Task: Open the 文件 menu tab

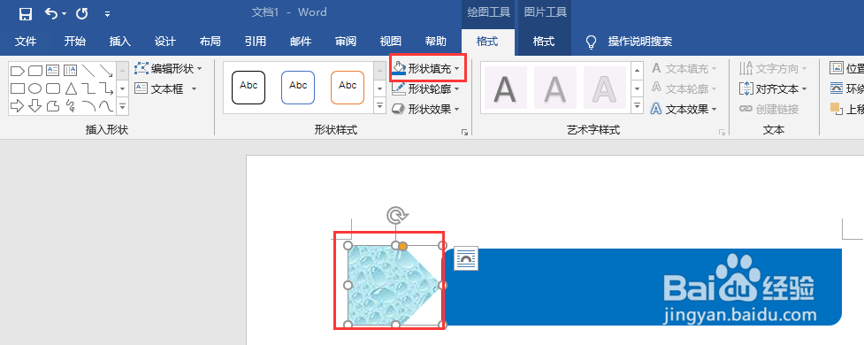Action: pos(26,42)
